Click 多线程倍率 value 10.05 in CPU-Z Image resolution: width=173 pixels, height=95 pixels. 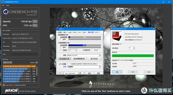click(96, 50)
